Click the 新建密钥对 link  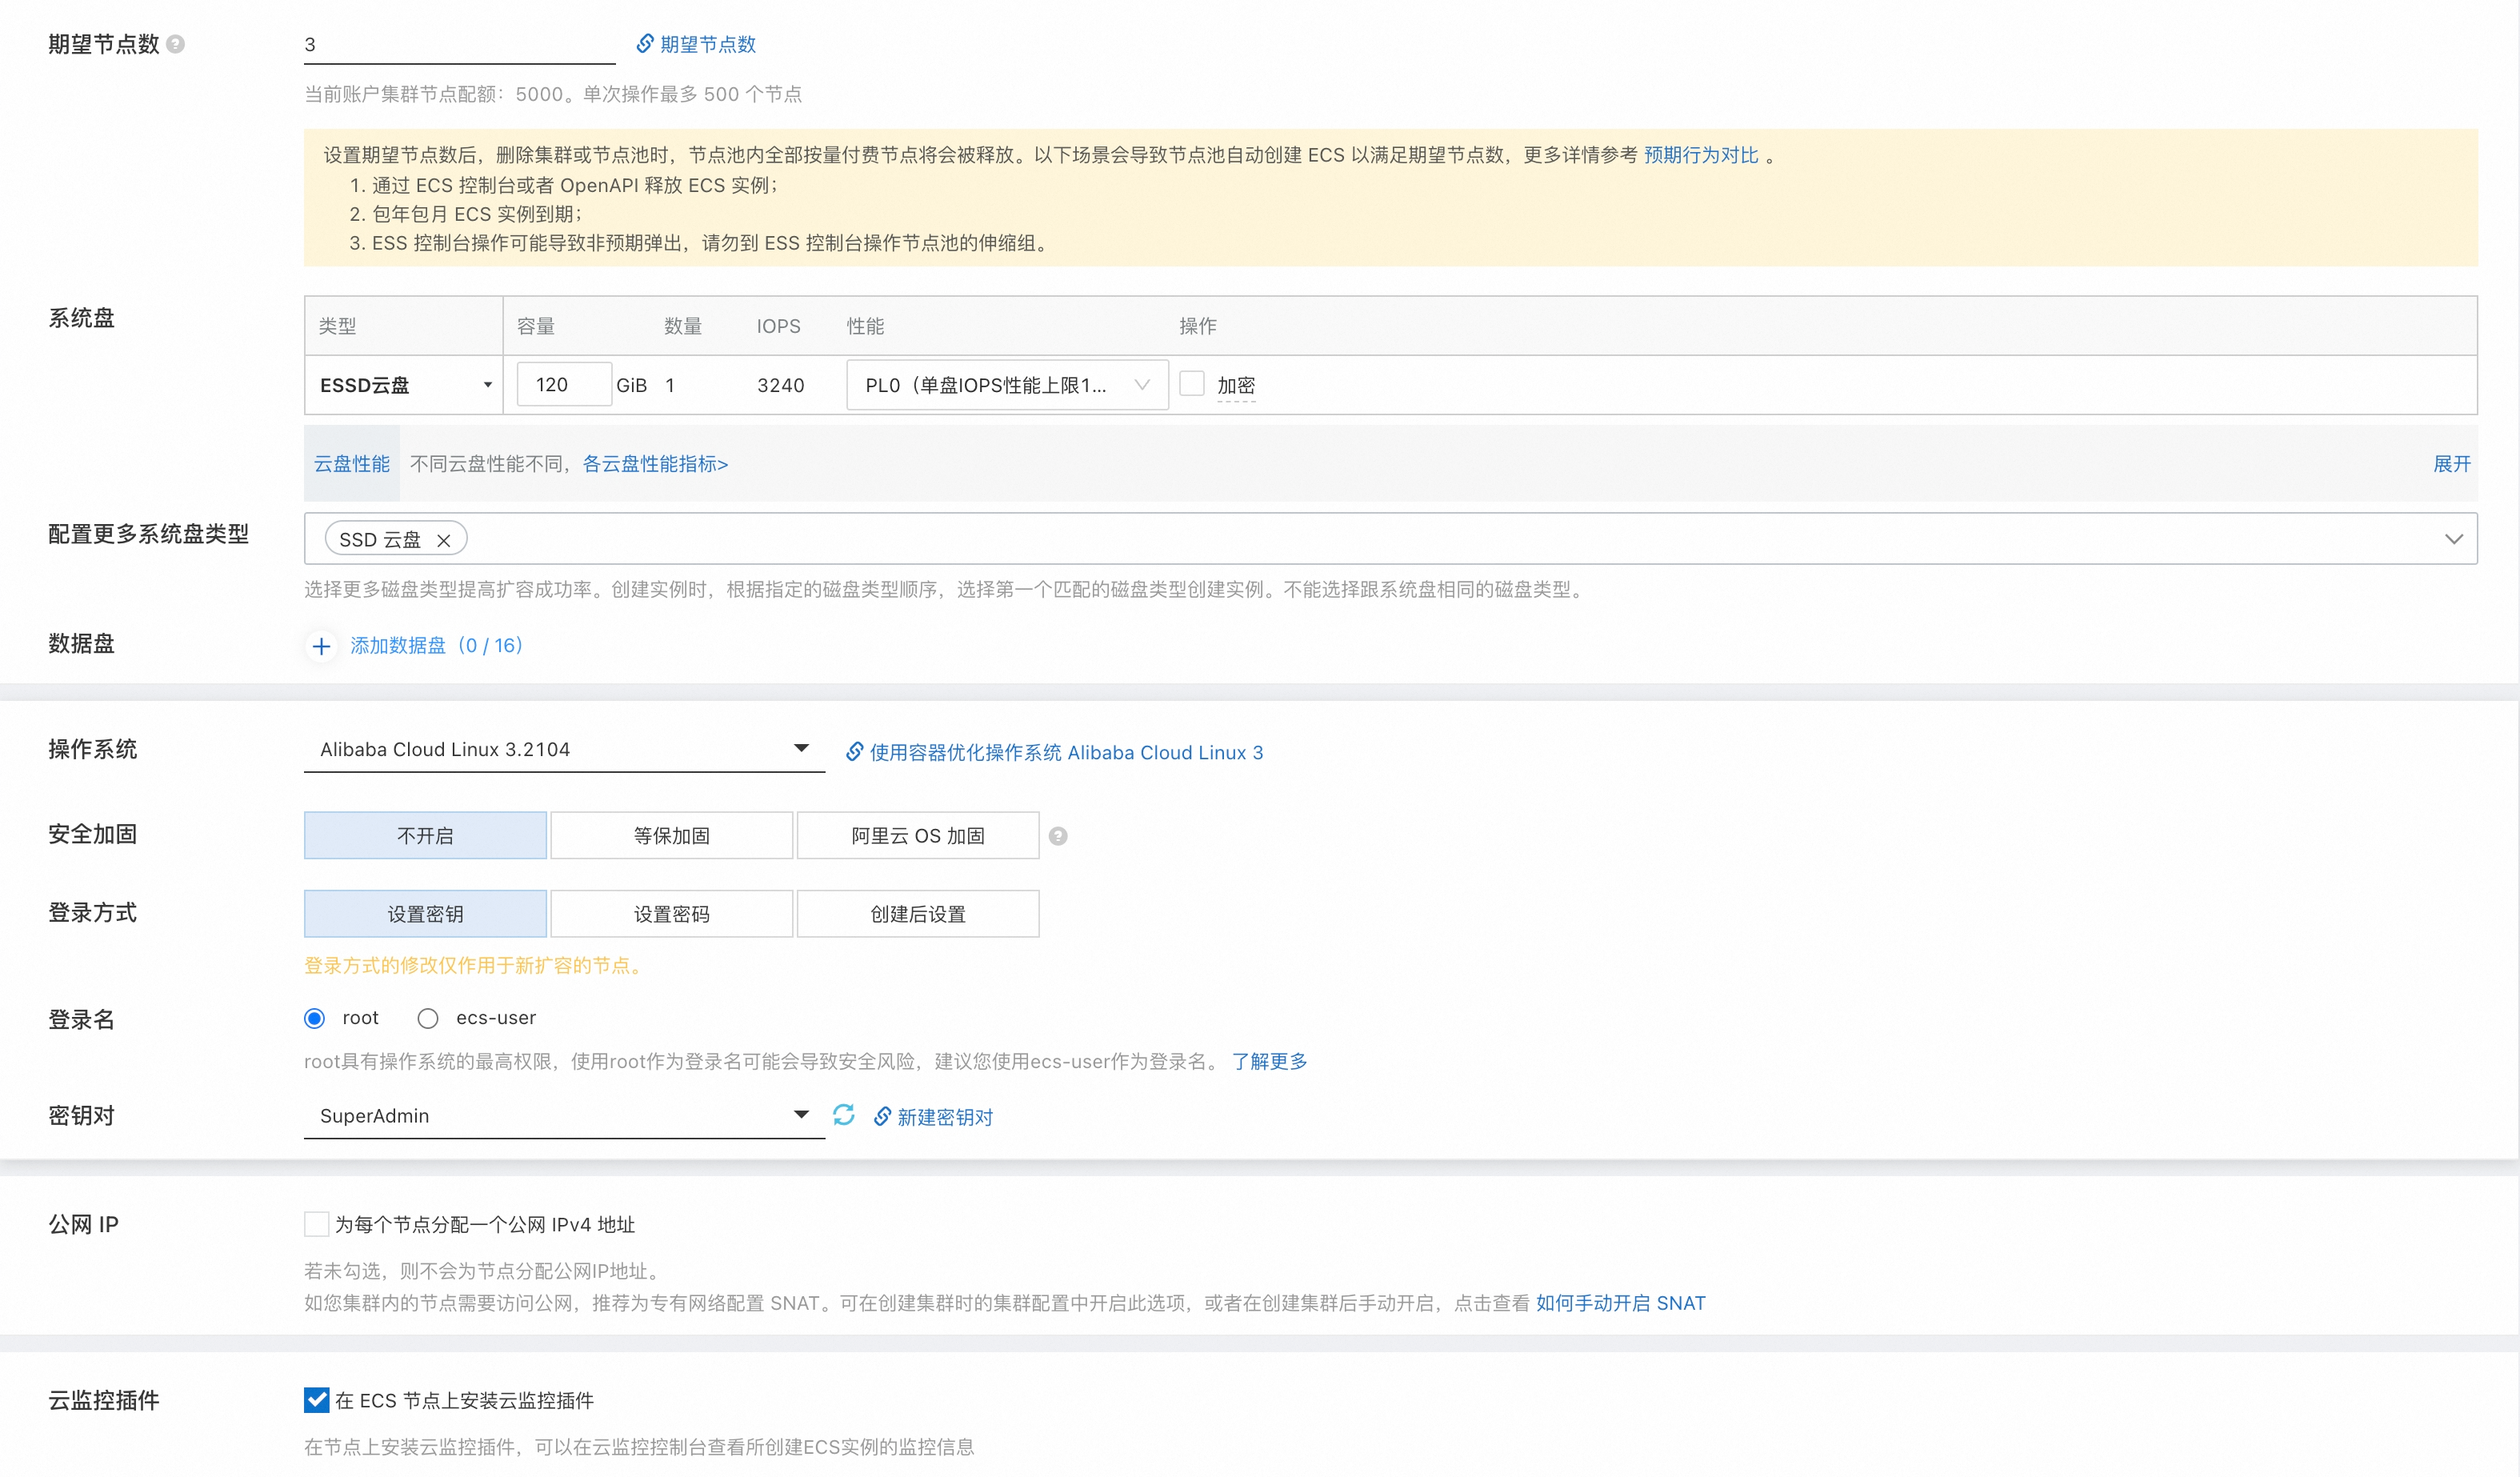[x=945, y=1117]
